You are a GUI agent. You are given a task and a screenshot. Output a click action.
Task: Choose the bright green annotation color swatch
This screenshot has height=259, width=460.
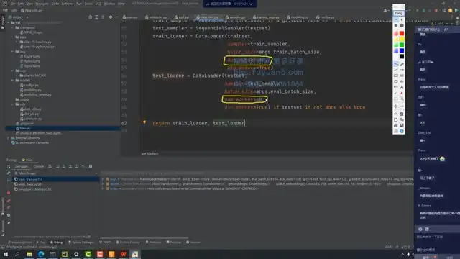click(402, 45)
